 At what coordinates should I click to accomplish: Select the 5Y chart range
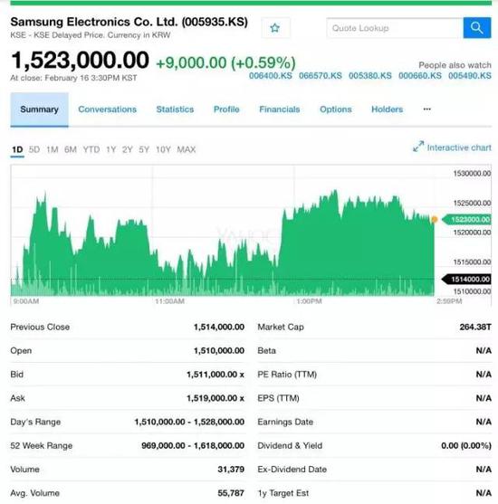(144, 149)
